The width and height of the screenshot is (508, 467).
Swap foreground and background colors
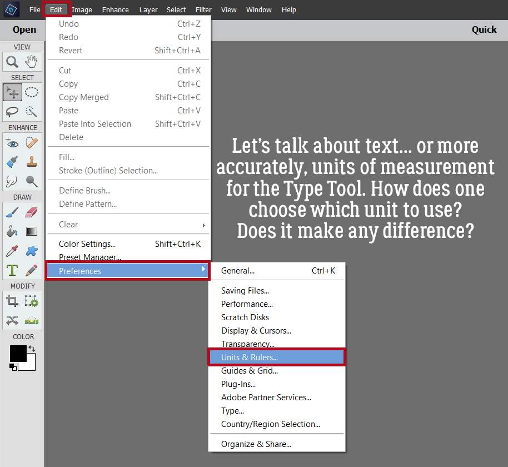point(32,348)
